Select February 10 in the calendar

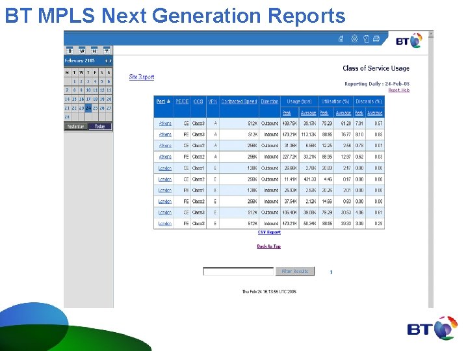click(x=88, y=90)
